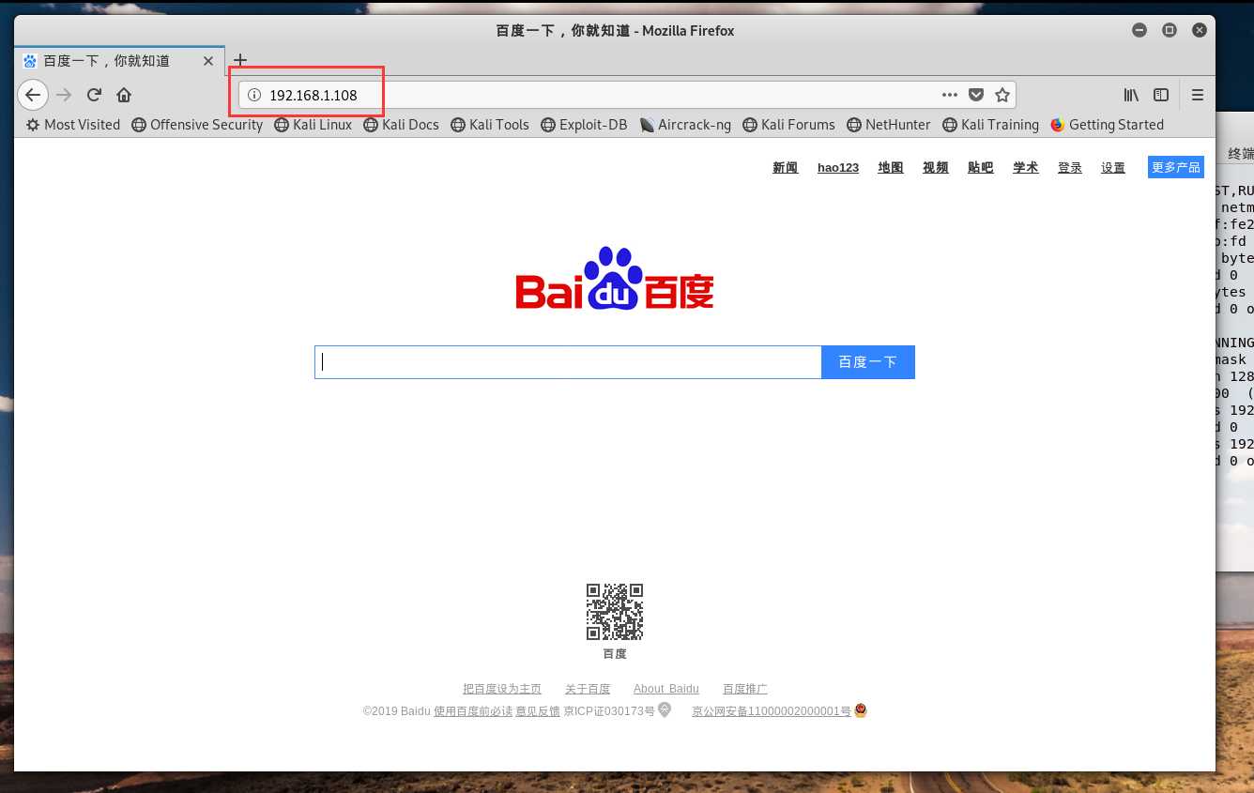Open Kali Docs bookmark
This screenshot has width=1254, height=793.
[x=402, y=125]
